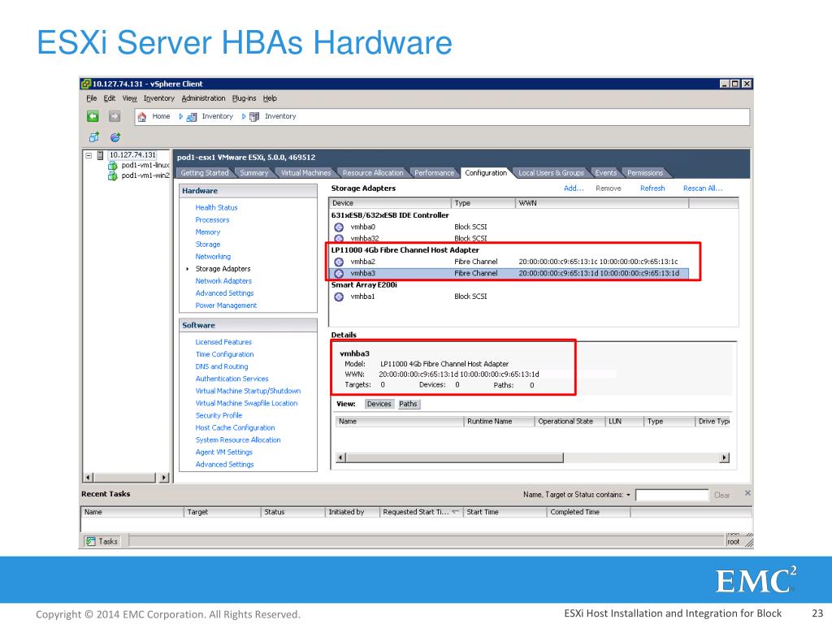Click left arrow of inventory tree scrollbar
This screenshot has height=624, width=832.
point(89,478)
